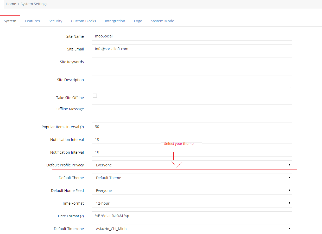Screen dimensions: 322x234
Task: Select the Logo tab
Action: pyautogui.click(x=138, y=21)
